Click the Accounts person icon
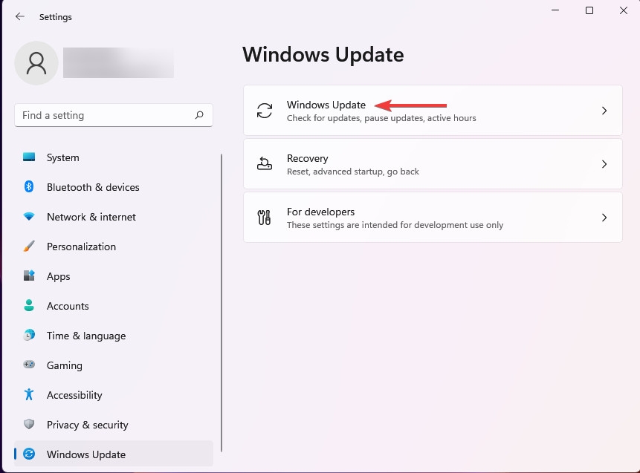Image resolution: width=640 pixels, height=473 pixels. point(30,306)
